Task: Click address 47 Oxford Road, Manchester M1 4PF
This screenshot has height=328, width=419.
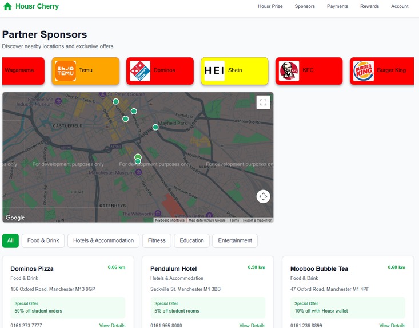Action: click(x=329, y=289)
